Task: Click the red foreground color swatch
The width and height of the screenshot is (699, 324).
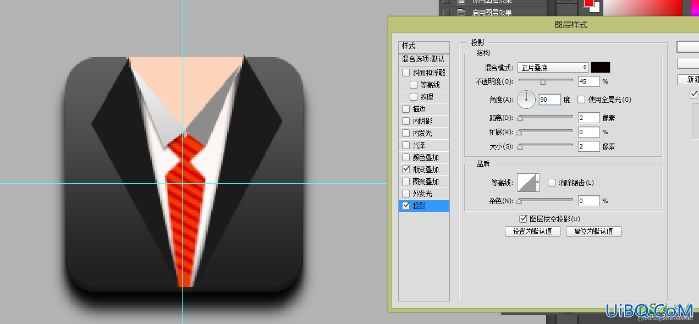Action: 589,3
